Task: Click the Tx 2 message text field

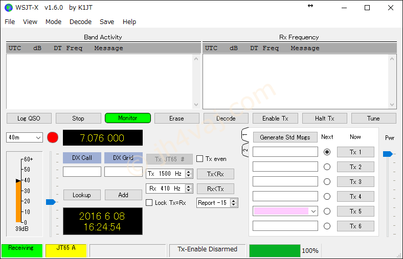Action: coord(285,167)
